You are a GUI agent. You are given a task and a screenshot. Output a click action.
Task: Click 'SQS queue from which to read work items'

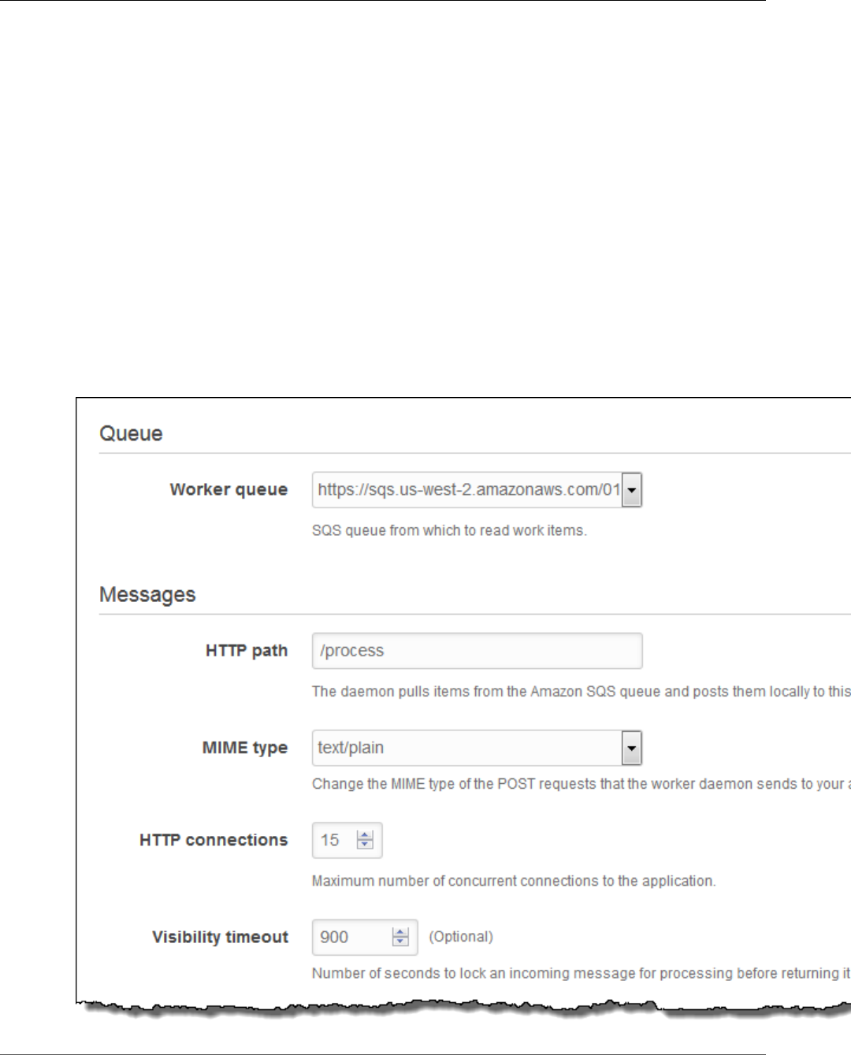click(449, 530)
